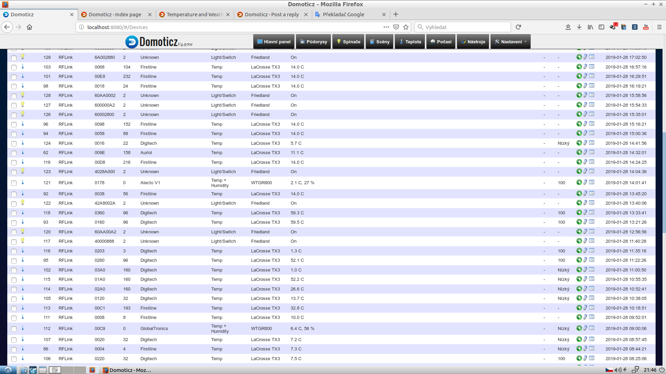Tick the checkbox for device 129
666x374 pixels.
click(14, 58)
